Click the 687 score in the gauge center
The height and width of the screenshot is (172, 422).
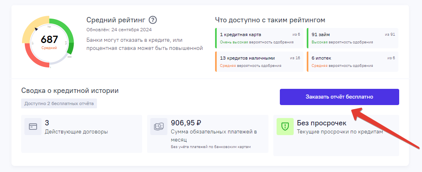[x=49, y=39]
